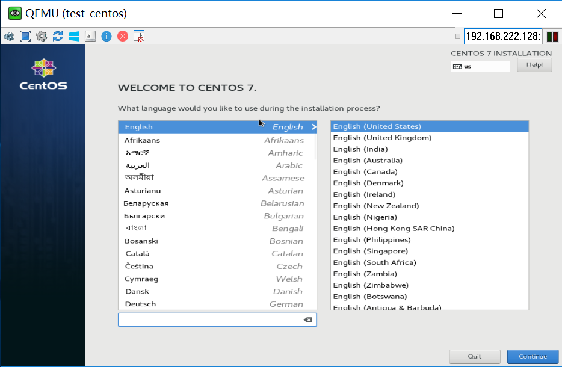Toggle the 'à' special-character key icon
Screen dimensions: 562x367
[90, 36]
